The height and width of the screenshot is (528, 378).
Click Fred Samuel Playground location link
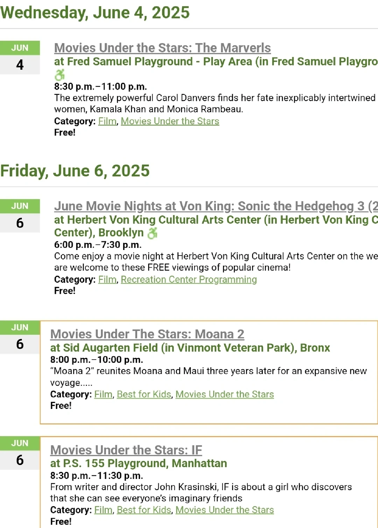(216, 62)
